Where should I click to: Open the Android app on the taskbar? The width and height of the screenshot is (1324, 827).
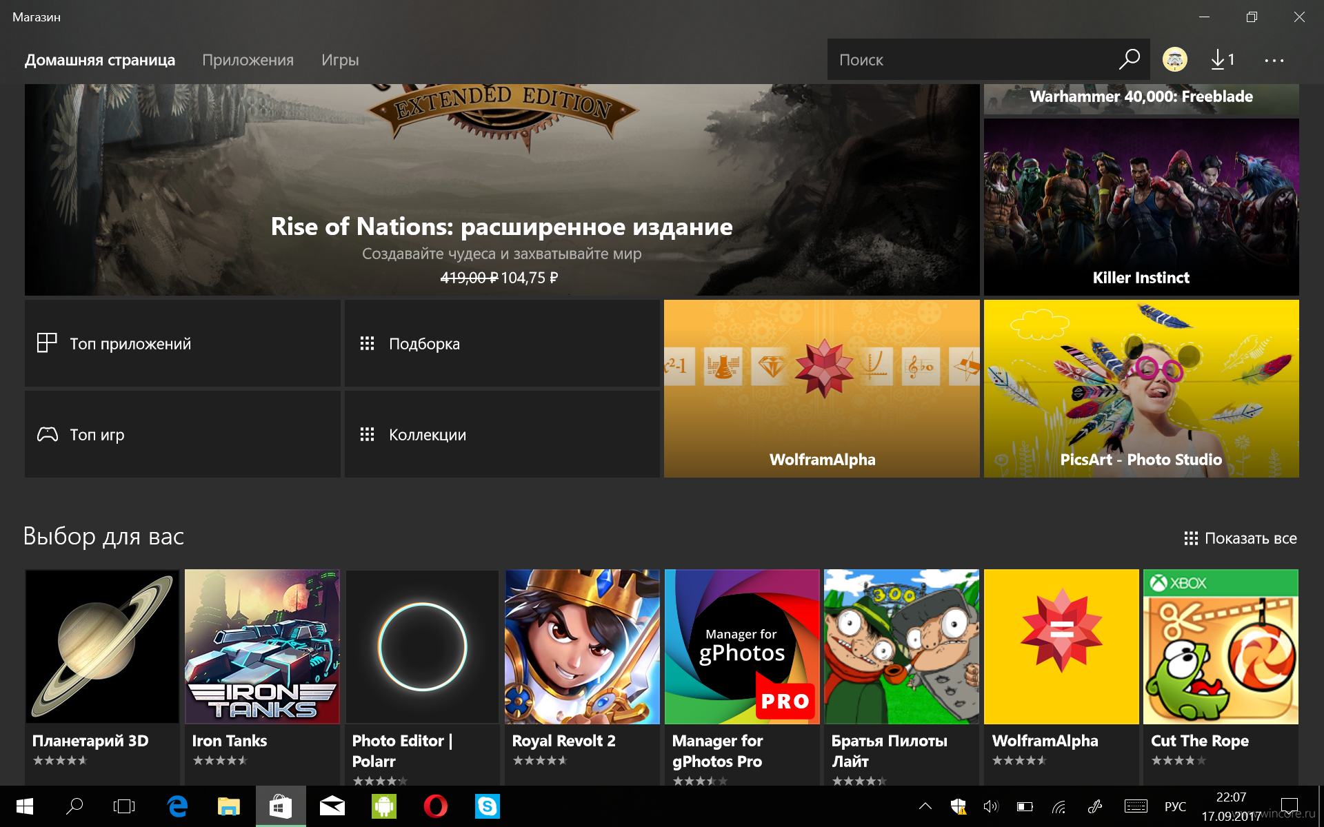384,806
